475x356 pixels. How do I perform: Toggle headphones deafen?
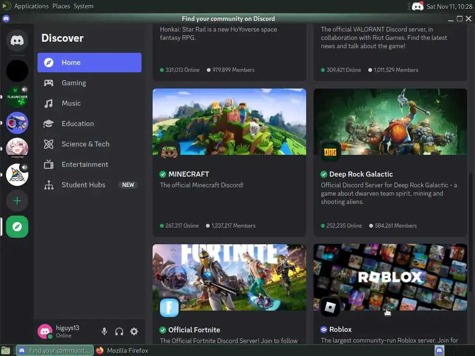[x=119, y=331]
